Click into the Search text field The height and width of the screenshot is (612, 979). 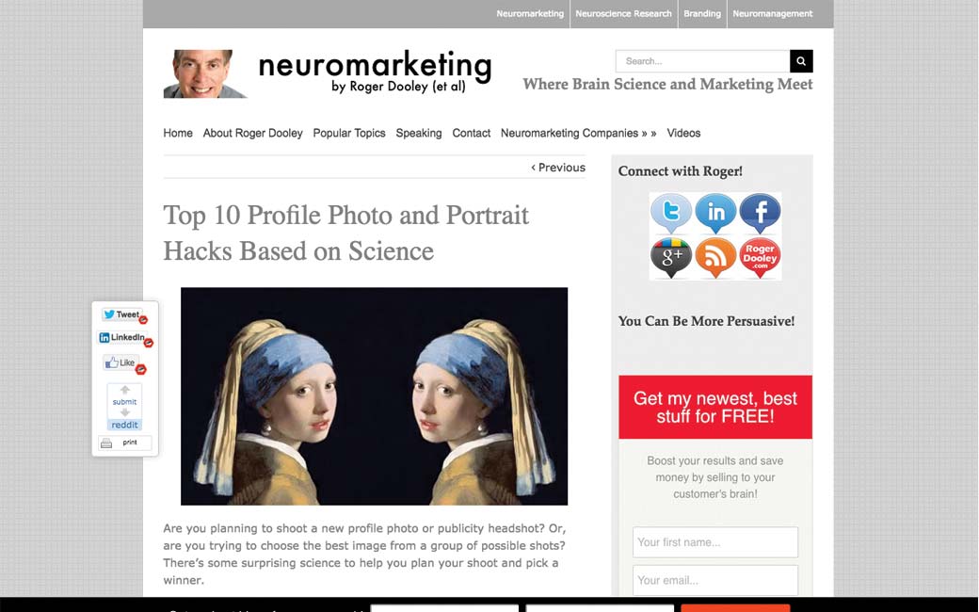click(702, 61)
